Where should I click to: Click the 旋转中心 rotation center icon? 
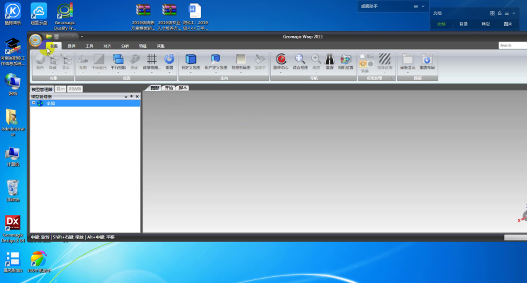tap(281, 59)
